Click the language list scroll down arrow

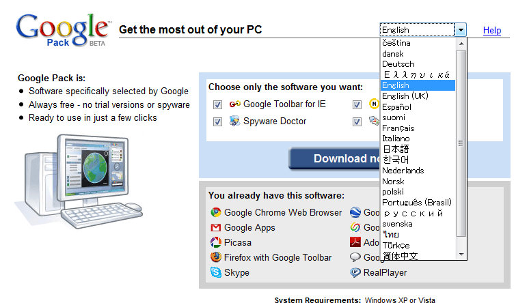click(461, 255)
